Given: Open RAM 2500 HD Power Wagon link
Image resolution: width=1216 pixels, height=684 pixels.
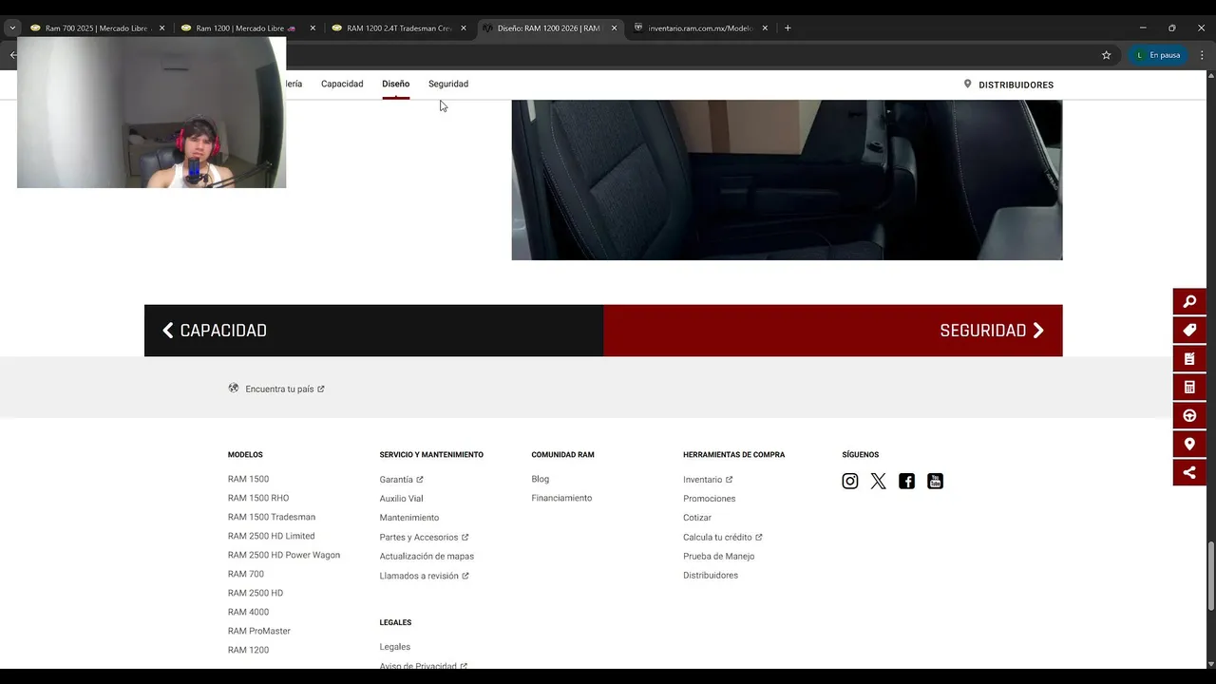Looking at the screenshot, I should [284, 555].
